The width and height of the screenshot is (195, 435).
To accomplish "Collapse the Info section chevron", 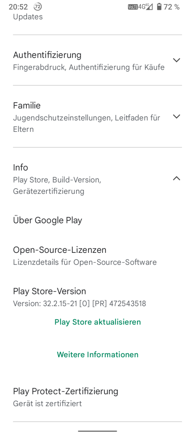I will pos(176,178).
